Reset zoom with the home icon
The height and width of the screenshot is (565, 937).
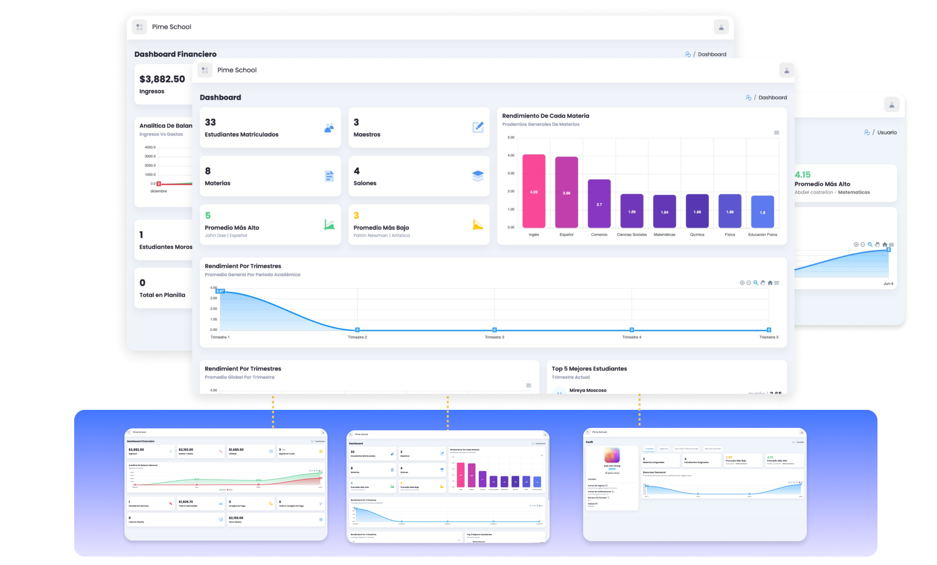[770, 283]
